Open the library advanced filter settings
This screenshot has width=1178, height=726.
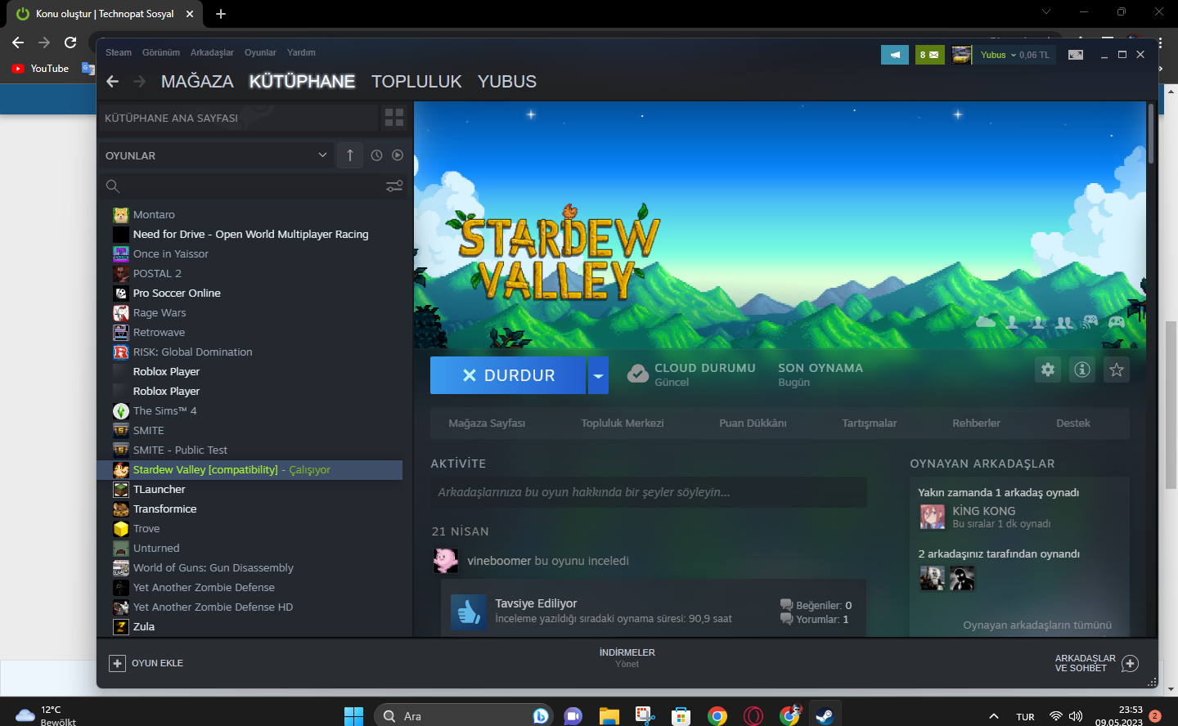[394, 186]
